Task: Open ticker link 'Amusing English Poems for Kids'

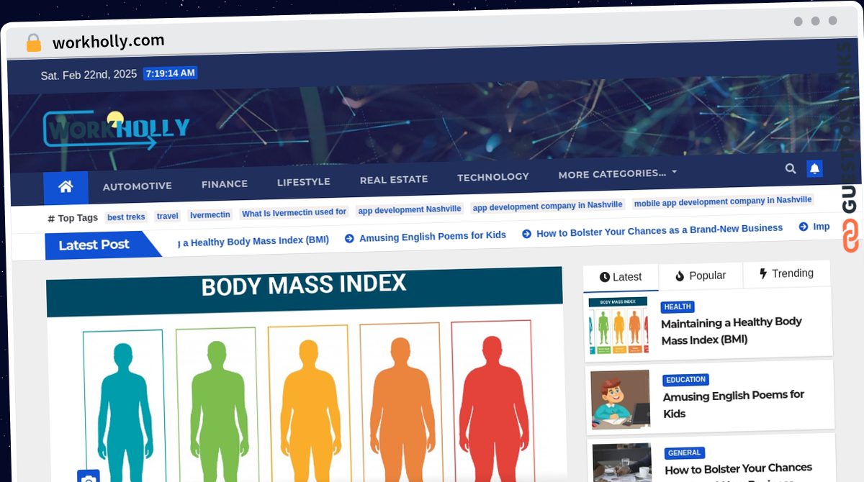Action: pos(433,236)
